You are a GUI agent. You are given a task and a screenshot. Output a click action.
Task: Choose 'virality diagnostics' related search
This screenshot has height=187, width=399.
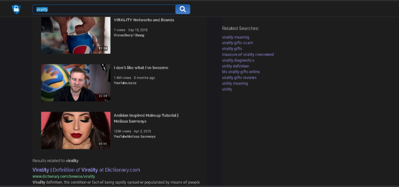pyautogui.click(x=238, y=60)
